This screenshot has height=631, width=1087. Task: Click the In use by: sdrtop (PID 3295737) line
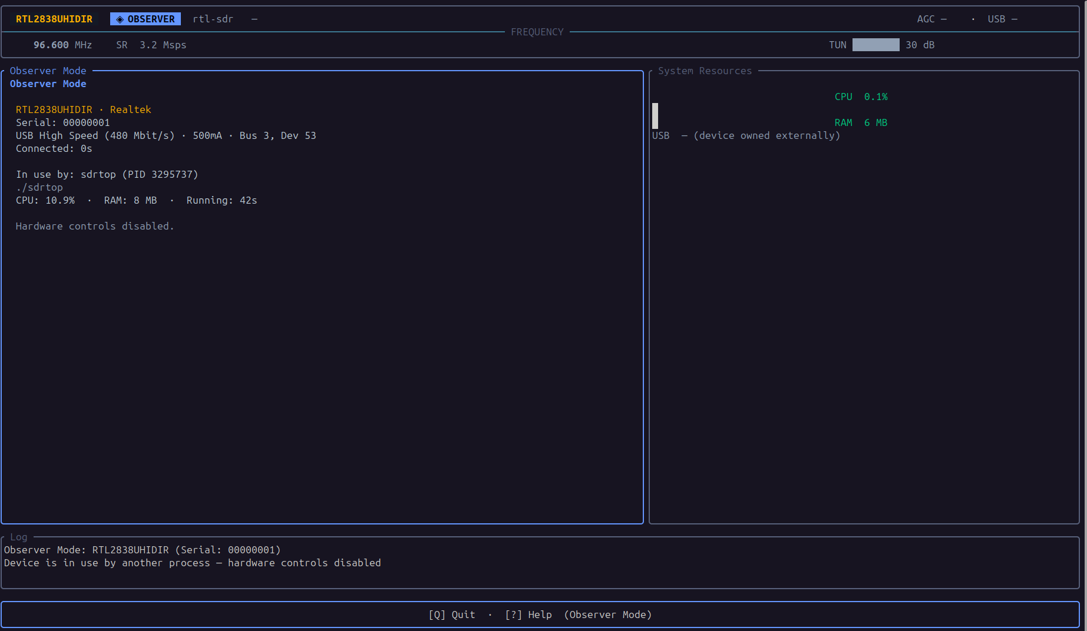tap(107, 174)
